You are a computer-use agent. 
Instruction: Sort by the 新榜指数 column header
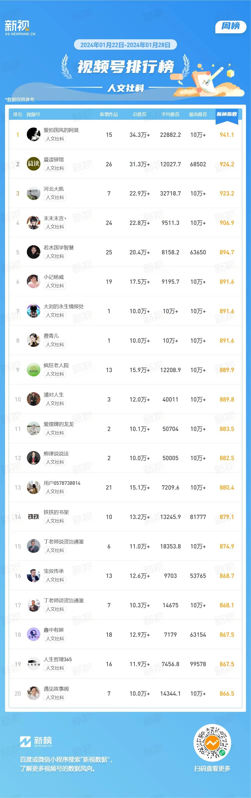(x=227, y=114)
